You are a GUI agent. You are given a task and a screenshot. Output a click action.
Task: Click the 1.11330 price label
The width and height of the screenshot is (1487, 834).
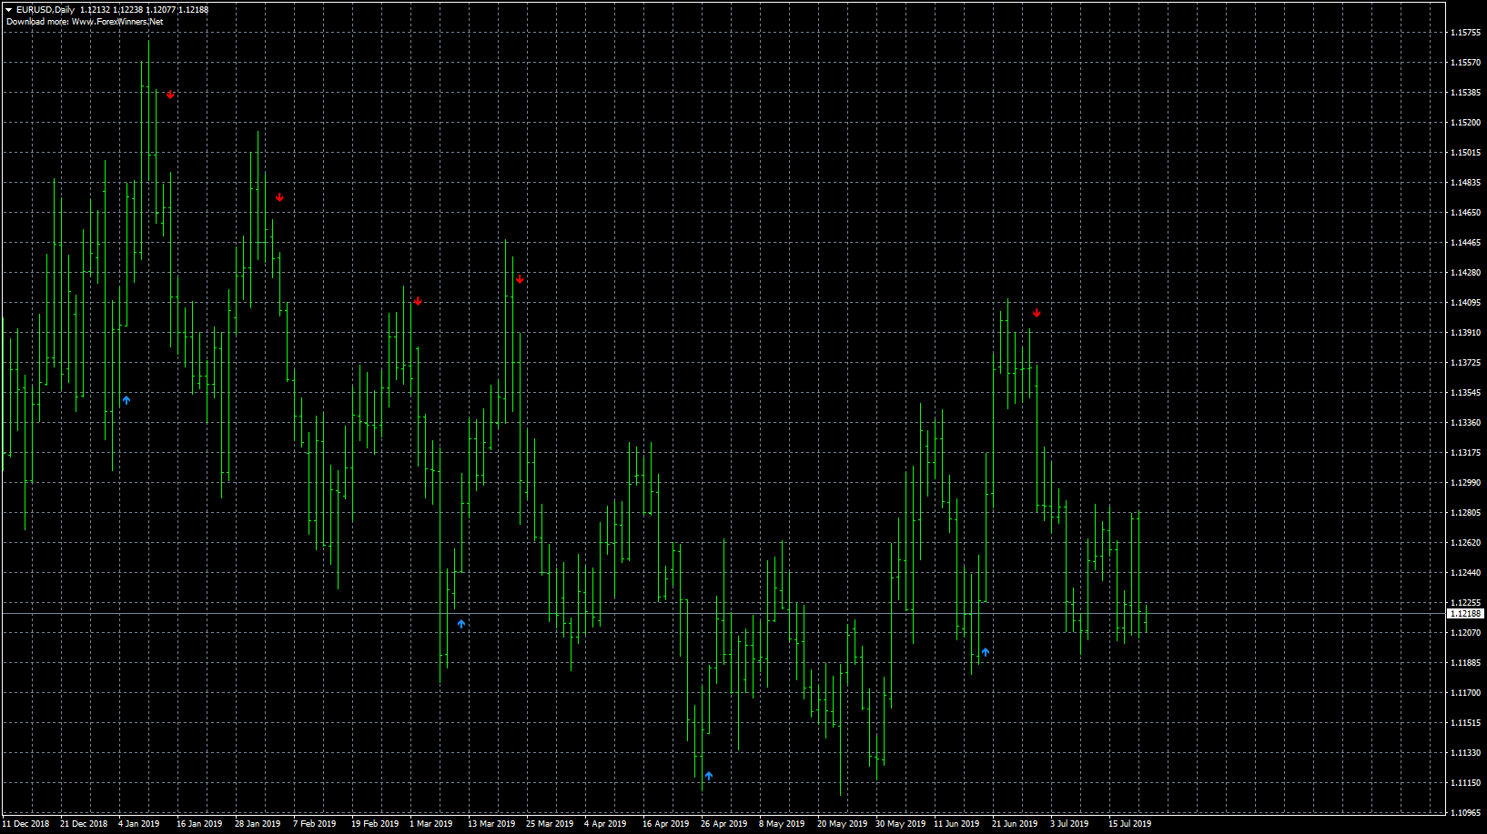pos(1465,753)
